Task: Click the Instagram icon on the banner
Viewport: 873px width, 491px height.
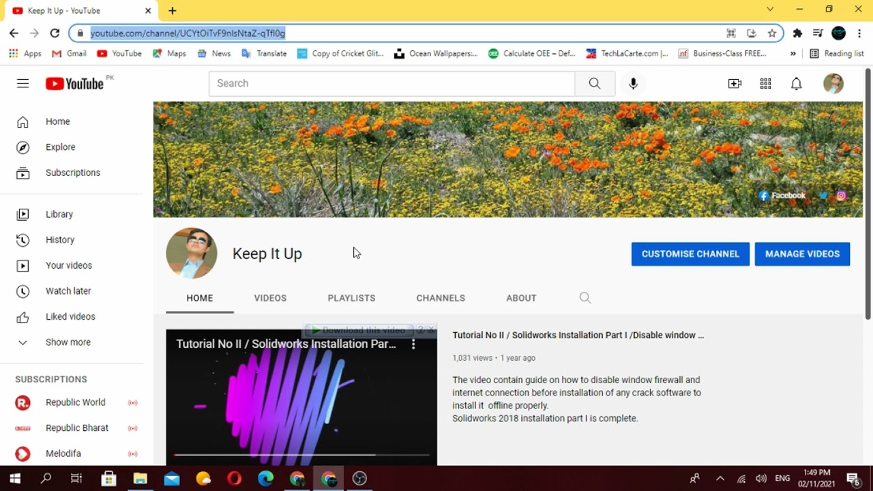Action: (841, 196)
